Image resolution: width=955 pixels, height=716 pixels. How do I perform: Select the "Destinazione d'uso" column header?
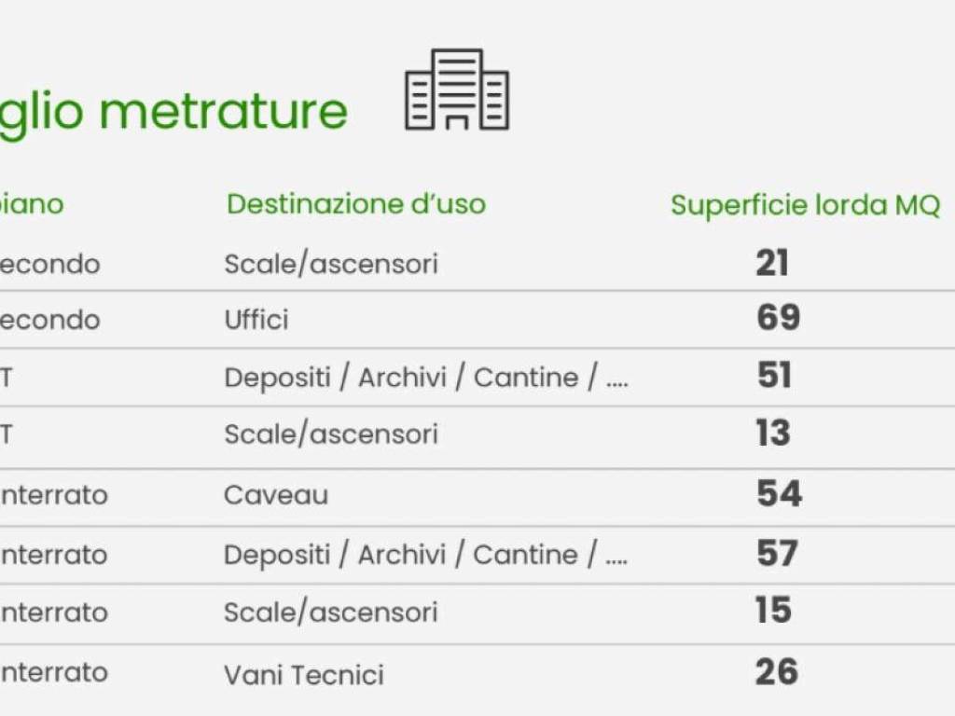(356, 203)
